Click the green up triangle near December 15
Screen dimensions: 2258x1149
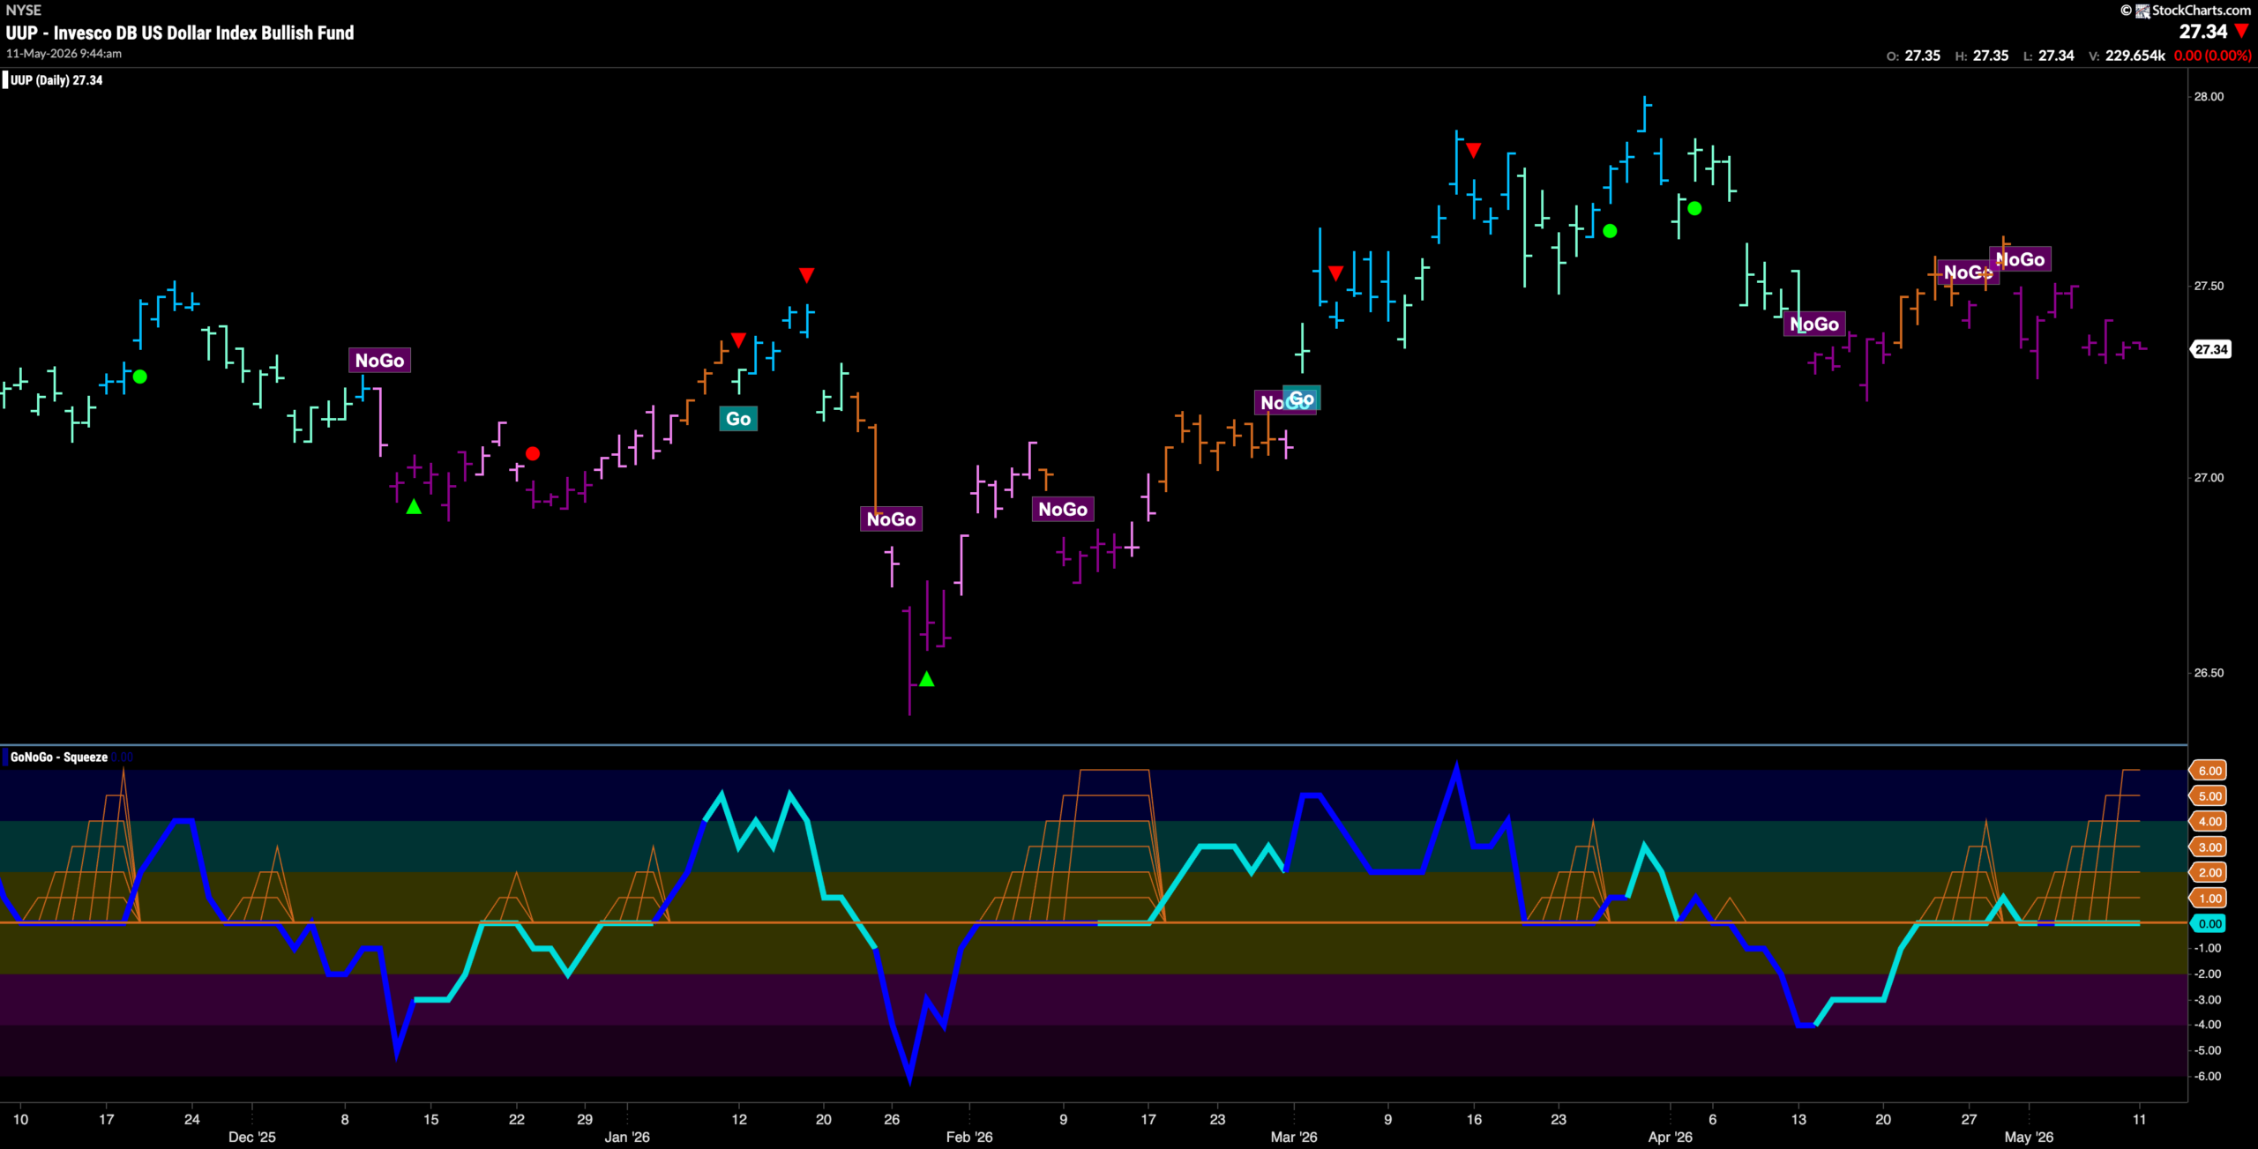414,507
